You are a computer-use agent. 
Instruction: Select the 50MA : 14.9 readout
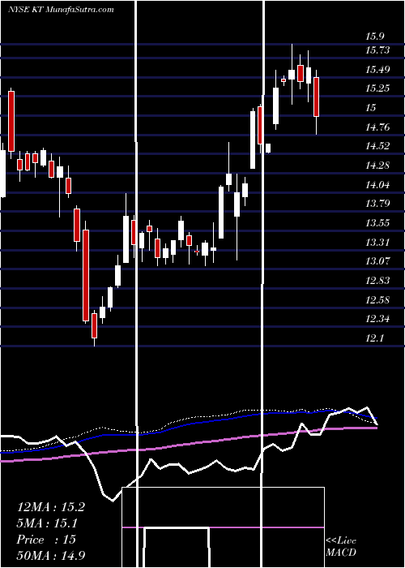tap(51, 556)
